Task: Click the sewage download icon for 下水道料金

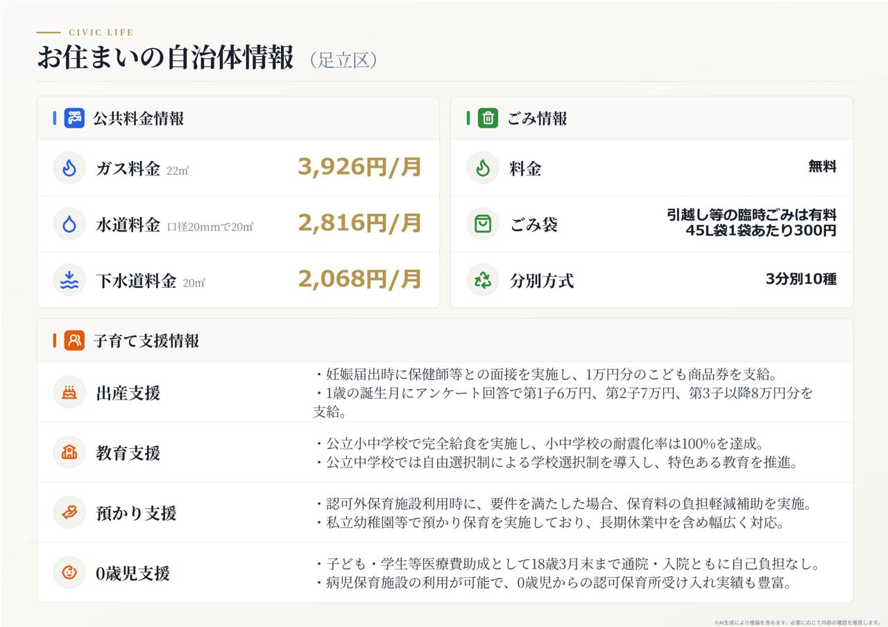Action: pos(69,280)
